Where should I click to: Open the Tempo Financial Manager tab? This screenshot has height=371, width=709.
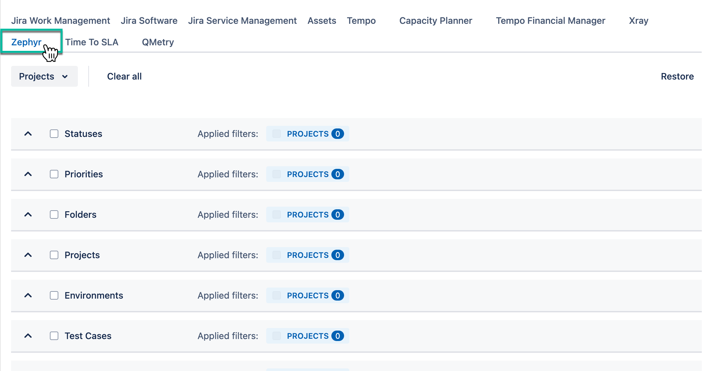tap(550, 21)
